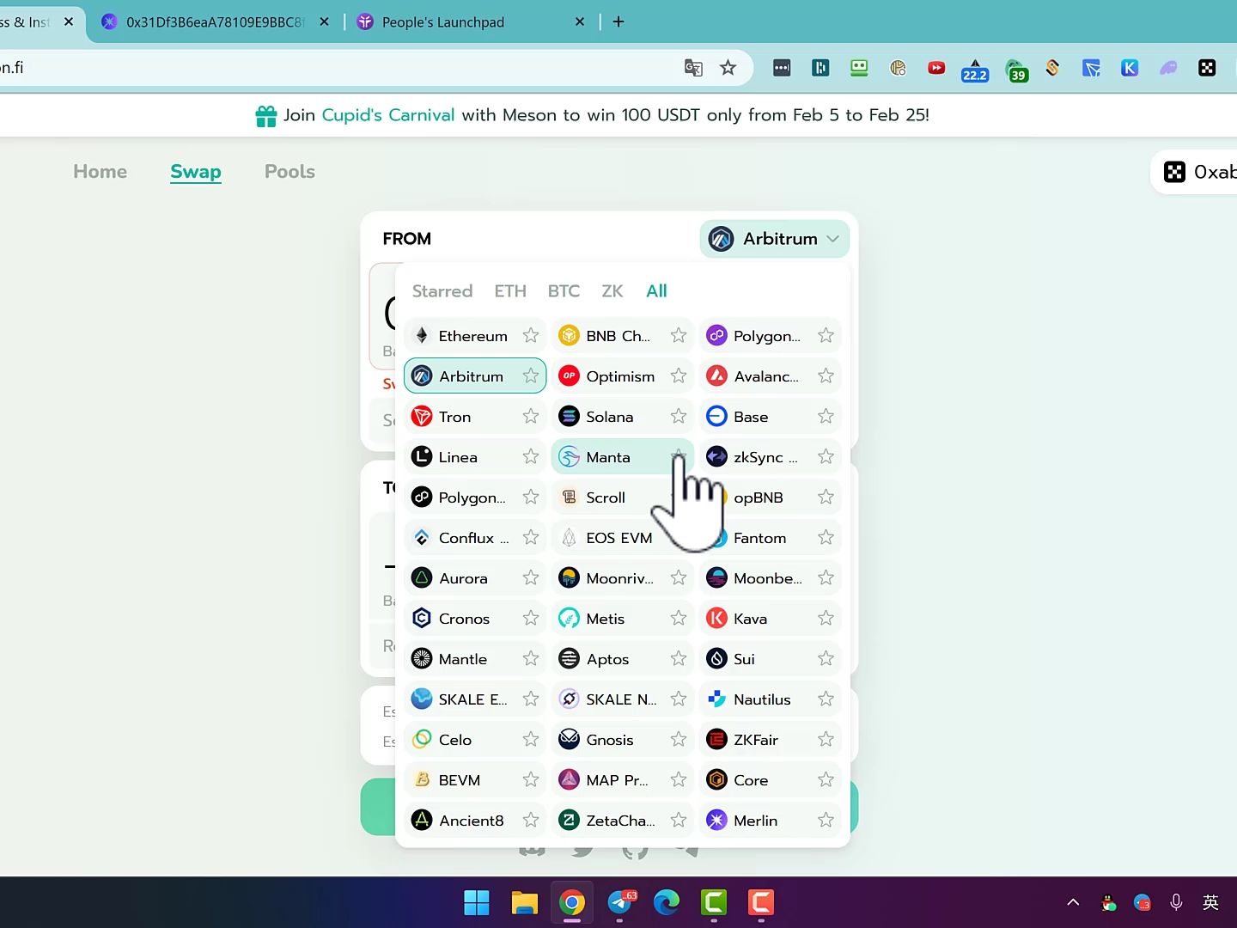The height and width of the screenshot is (928, 1237).
Task: Select Aurora network
Action: [474, 578]
